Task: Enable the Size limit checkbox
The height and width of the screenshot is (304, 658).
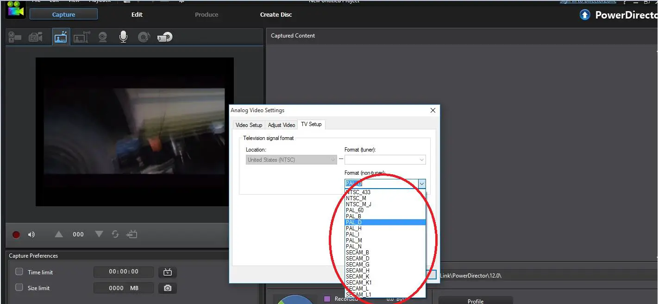Action: click(19, 288)
